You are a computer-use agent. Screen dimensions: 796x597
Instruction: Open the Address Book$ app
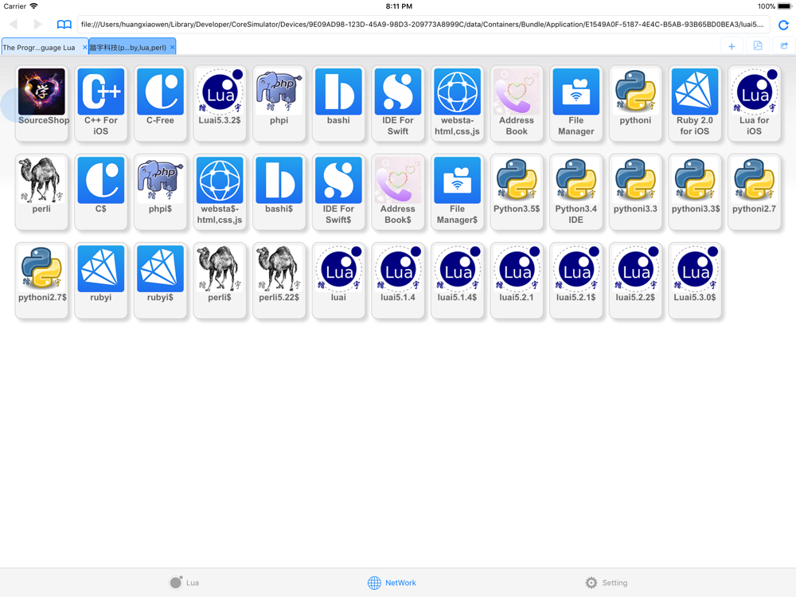398,192
